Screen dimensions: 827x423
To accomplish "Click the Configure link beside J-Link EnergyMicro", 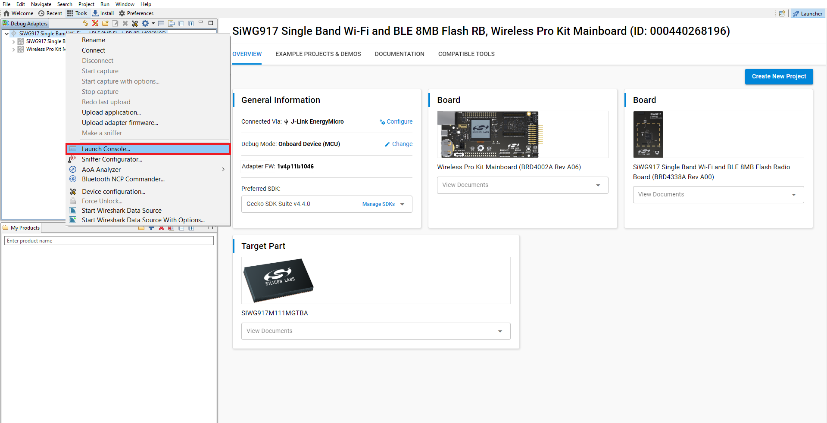I will pos(396,122).
